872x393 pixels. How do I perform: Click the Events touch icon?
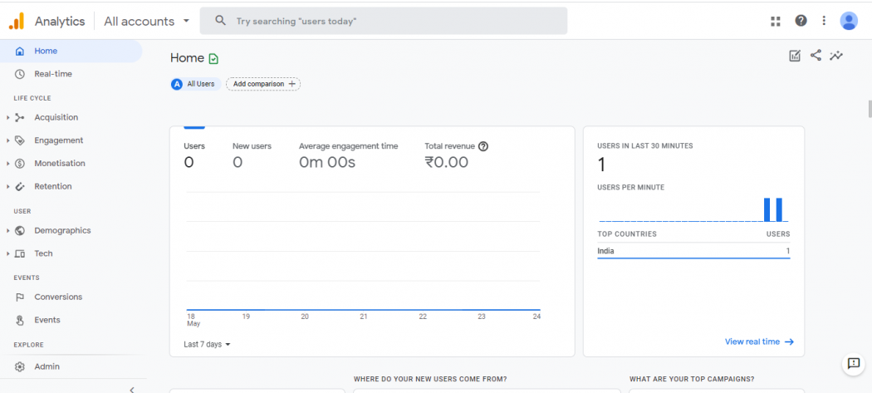(x=20, y=320)
